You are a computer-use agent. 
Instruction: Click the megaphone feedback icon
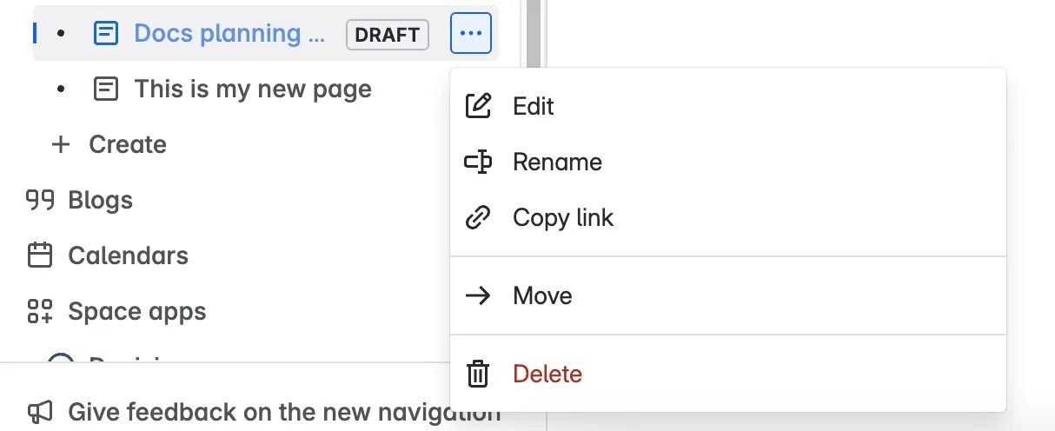coord(40,412)
